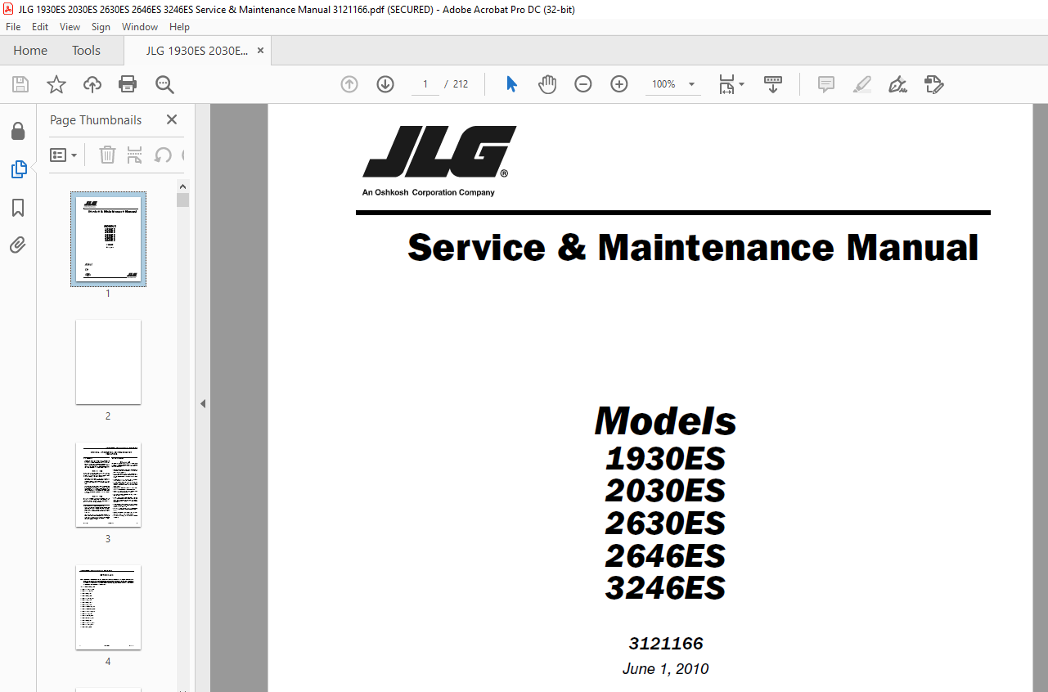Image resolution: width=1048 pixels, height=692 pixels.
Task: Click the request signatures icon
Action: point(934,84)
